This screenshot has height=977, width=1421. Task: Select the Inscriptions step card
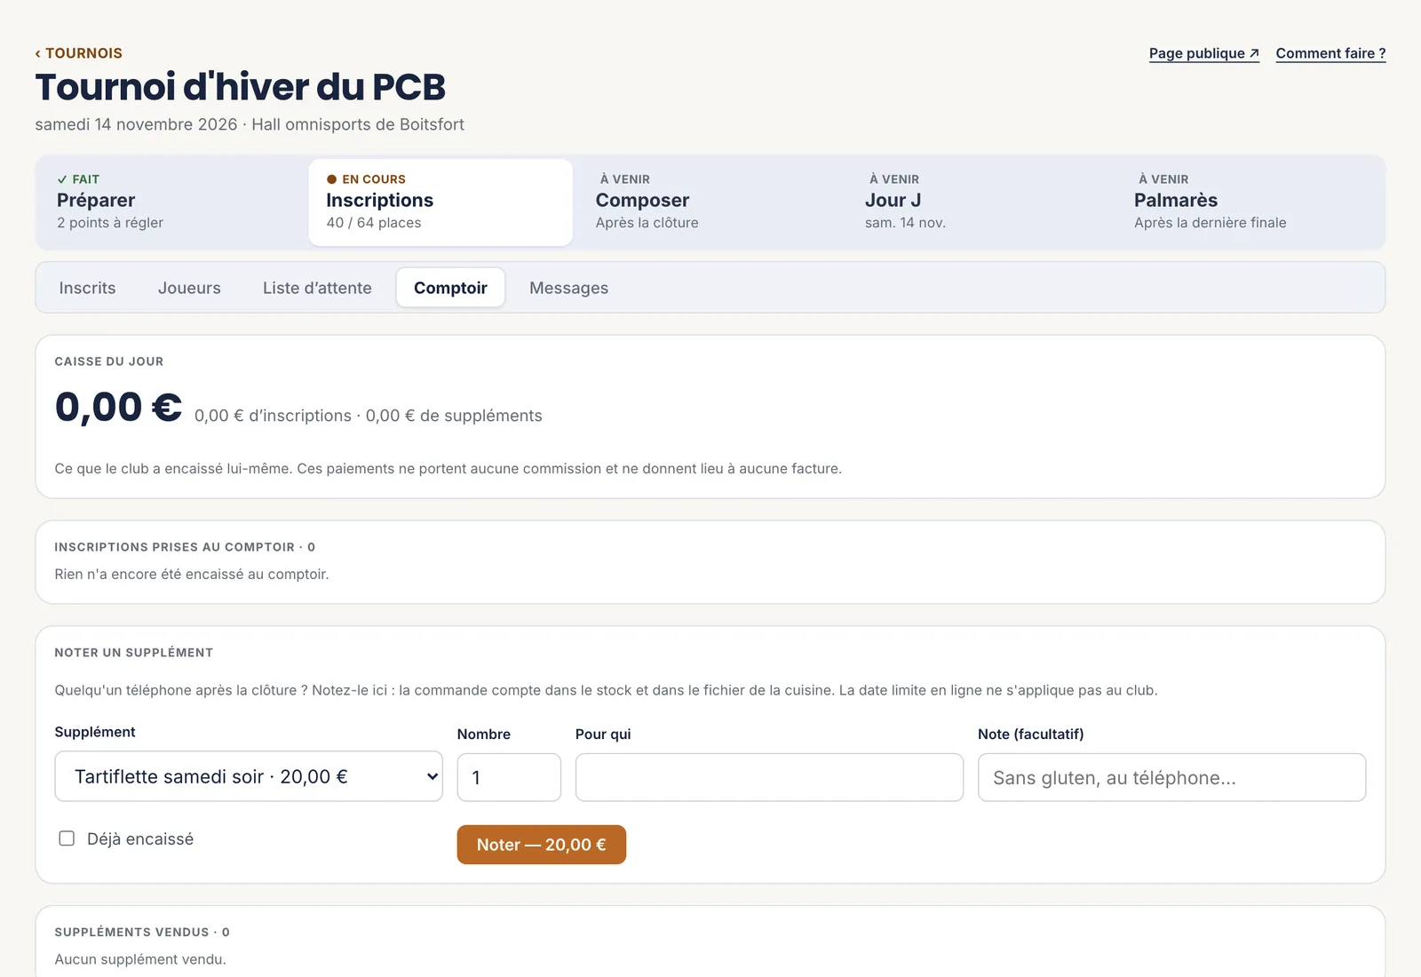pyautogui.click(x=441, y=202)
